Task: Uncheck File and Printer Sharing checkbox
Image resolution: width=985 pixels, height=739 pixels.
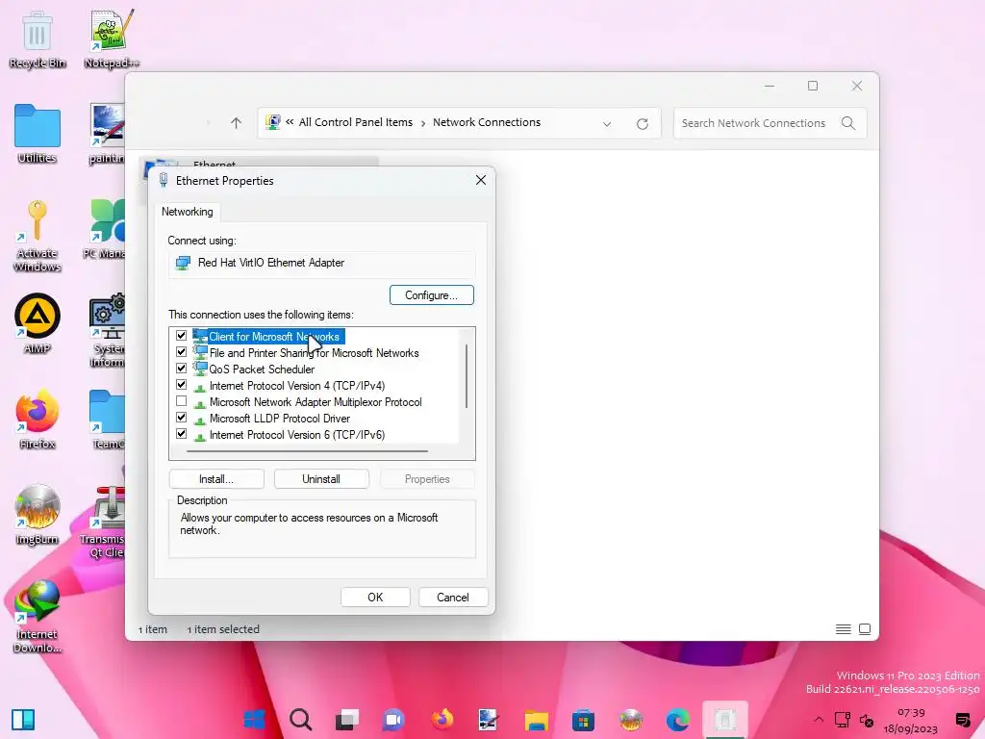Action: (x=182, y=352)
